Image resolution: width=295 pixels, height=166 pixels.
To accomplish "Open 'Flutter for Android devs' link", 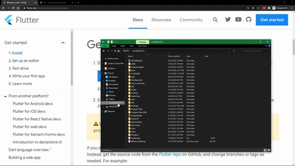I will pos(33,104).
